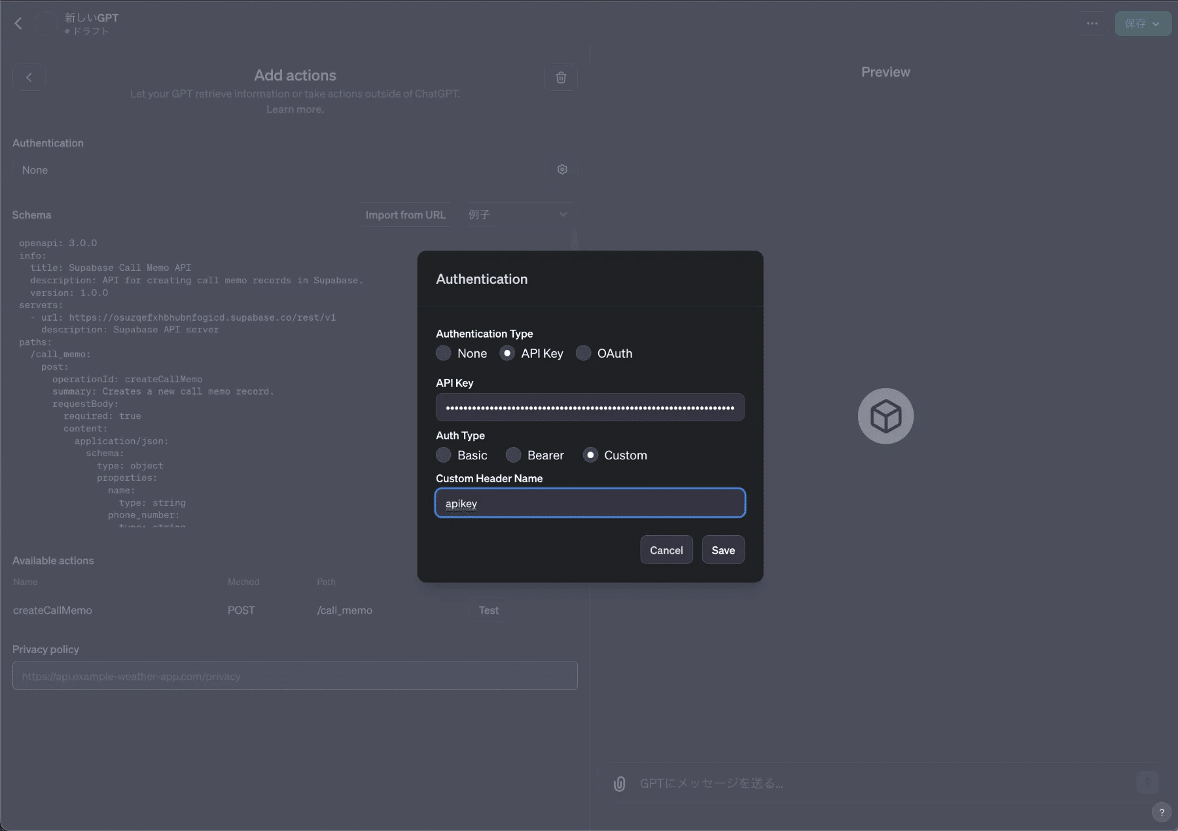Click Import from URL button
This screenshot has height=831, width=1178.
(405, 215)
